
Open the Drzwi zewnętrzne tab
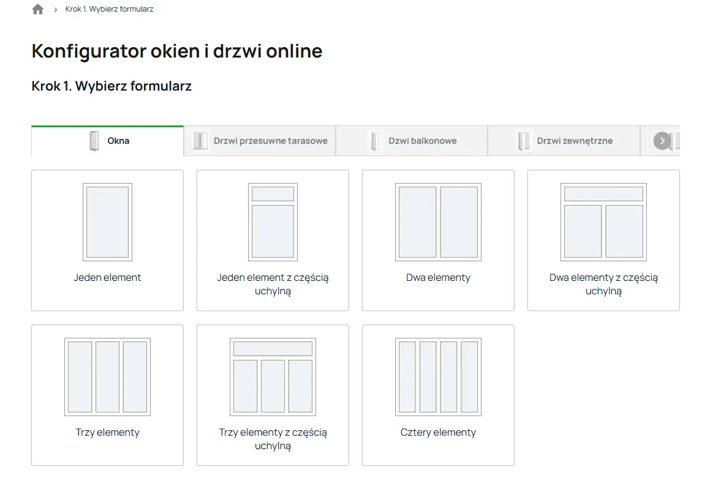point(574,141)
